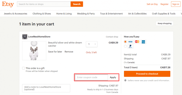The image size is (182, 95).
Task: Apply the coupon code
Action: pyautogui.click(x=113, y=78)
